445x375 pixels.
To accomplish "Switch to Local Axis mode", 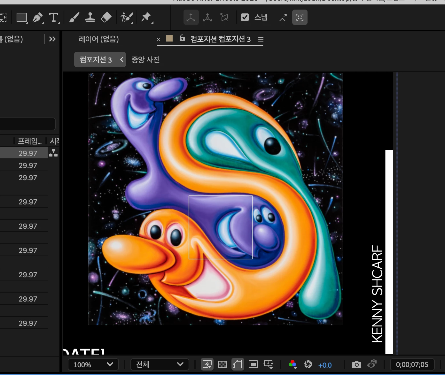I will 191,17.
